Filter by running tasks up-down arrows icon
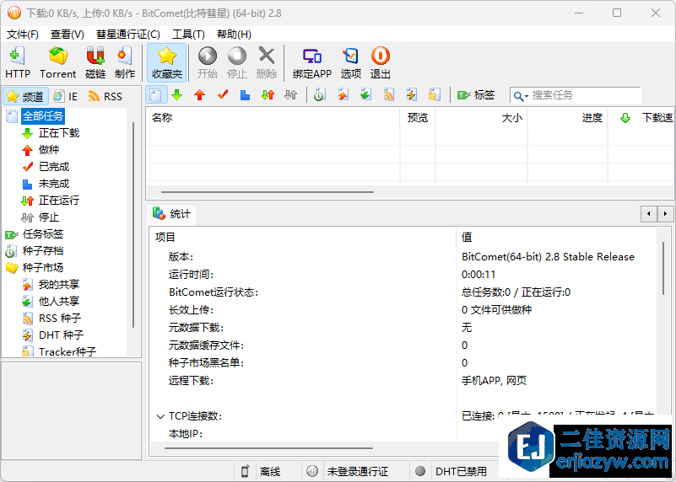 (x=268, y=94)
